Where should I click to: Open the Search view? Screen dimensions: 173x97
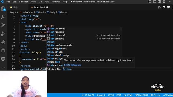(3, 17)
